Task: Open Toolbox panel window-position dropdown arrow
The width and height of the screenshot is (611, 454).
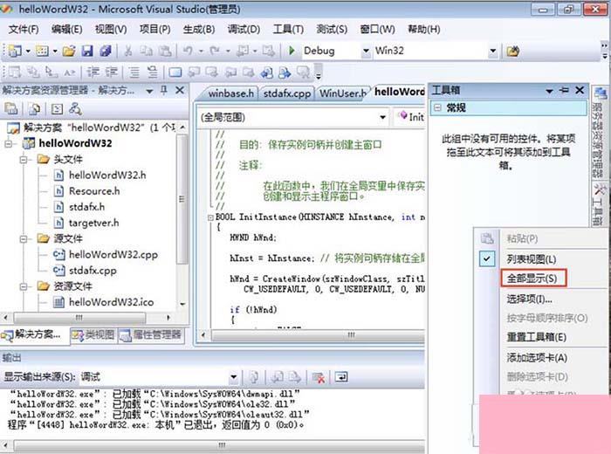Action: [549, 91]
